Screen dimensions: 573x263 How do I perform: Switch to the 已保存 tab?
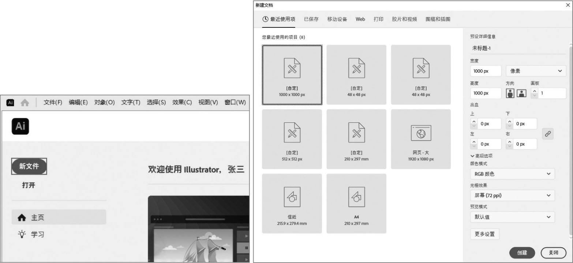click(x=311, y=19)
